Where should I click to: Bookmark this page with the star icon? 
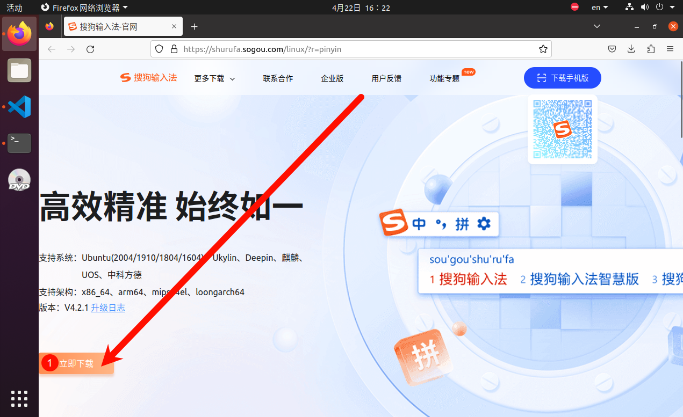543,49
